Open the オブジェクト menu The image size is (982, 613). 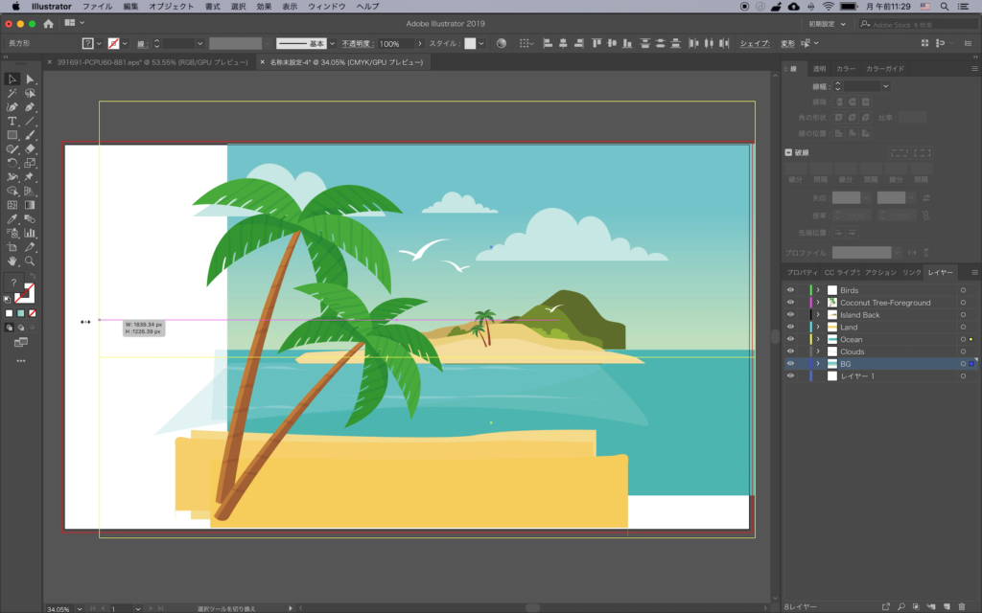[171, 7]
